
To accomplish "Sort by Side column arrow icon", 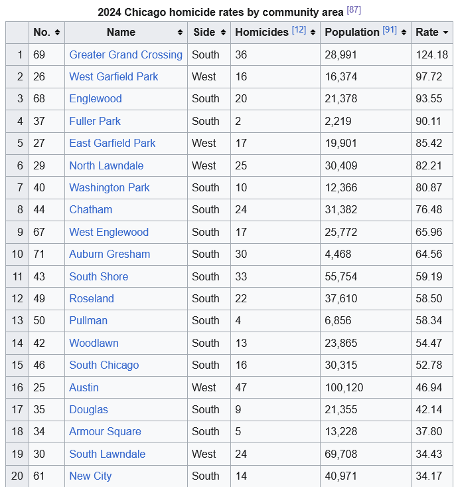I will [x=223, y=33].
